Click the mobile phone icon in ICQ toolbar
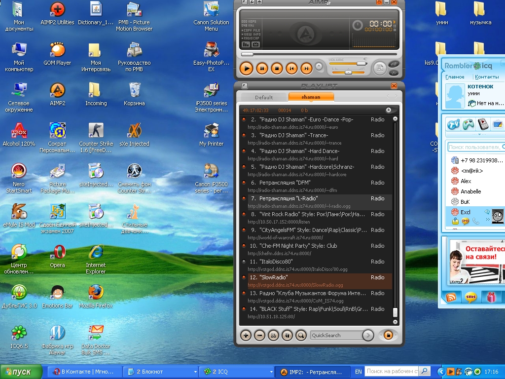505x379 pixels. point(483,124)
